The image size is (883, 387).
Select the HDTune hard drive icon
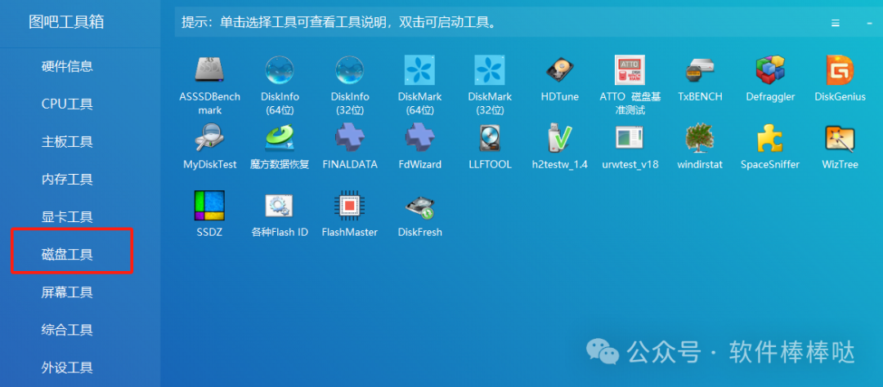coord(560,70)
